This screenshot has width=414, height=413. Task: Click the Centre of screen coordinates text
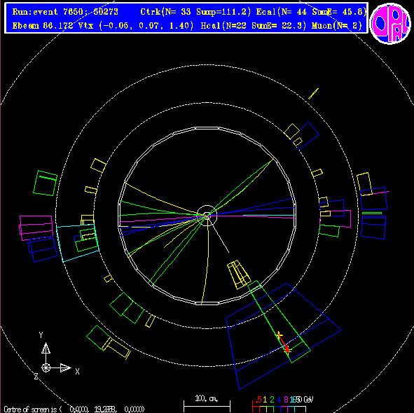pos(74,409)
